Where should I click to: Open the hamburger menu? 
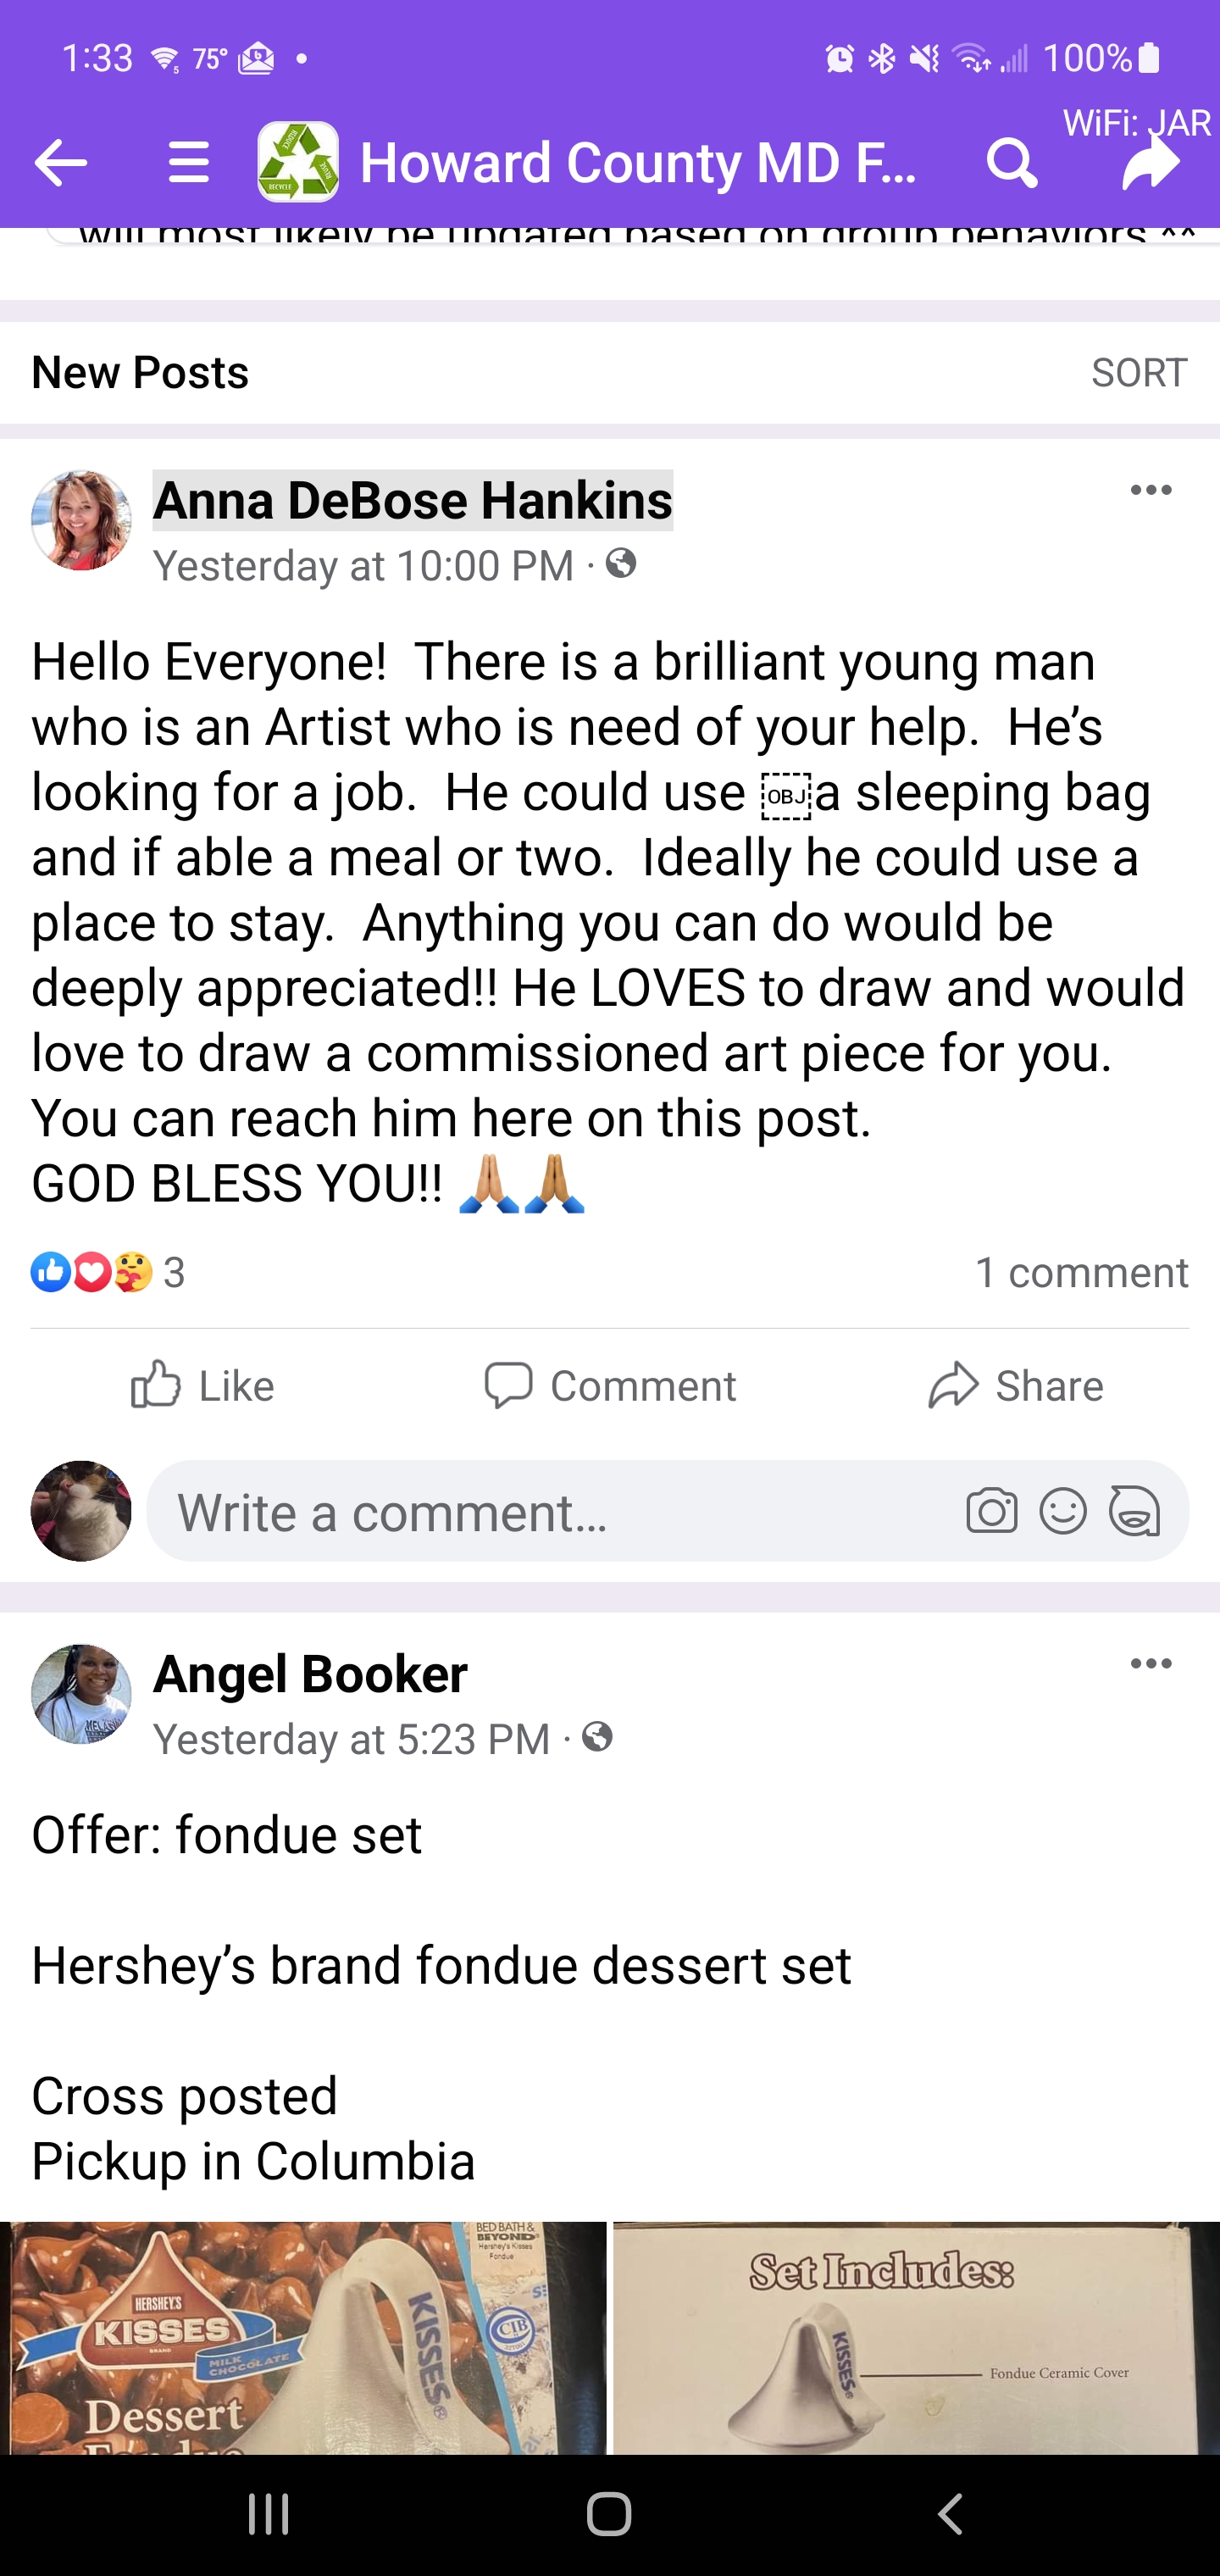coord(188,163)
